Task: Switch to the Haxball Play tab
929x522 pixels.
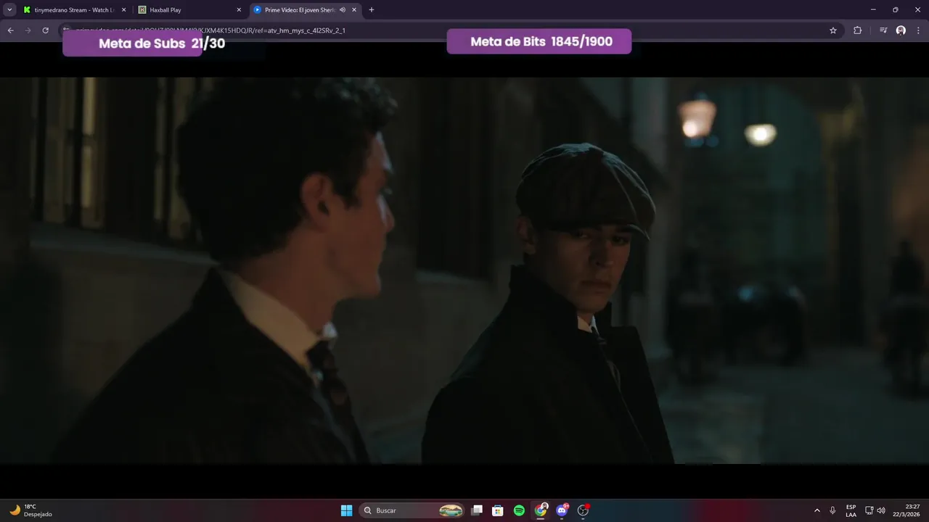Action: 189,10
